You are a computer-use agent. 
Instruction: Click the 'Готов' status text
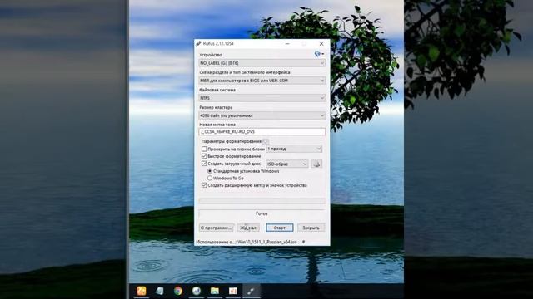pyautogui.click(x=262, y=213)
